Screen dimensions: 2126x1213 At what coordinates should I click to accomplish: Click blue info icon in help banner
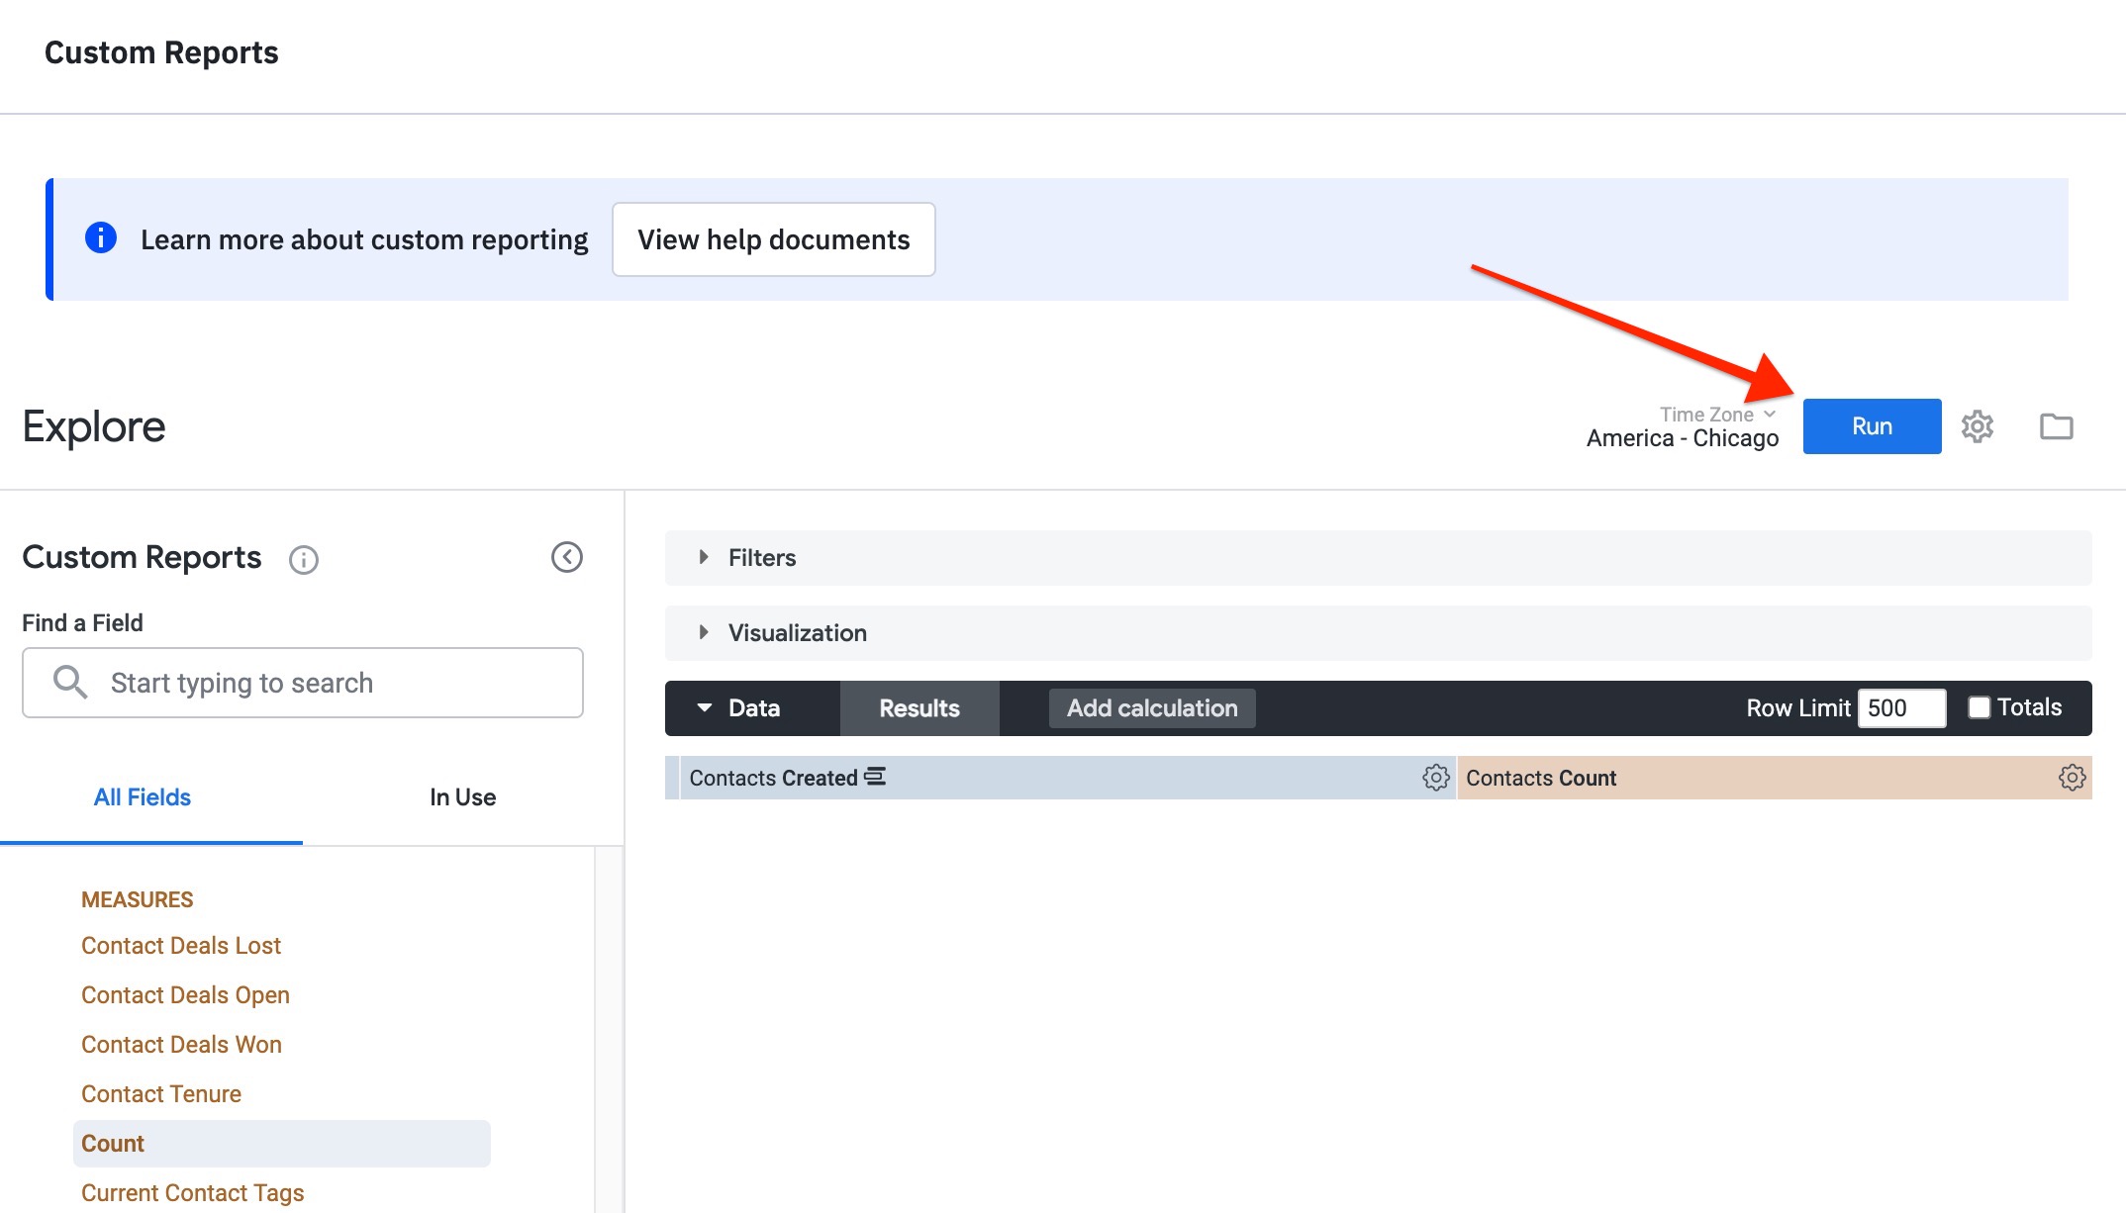(101, 238)
